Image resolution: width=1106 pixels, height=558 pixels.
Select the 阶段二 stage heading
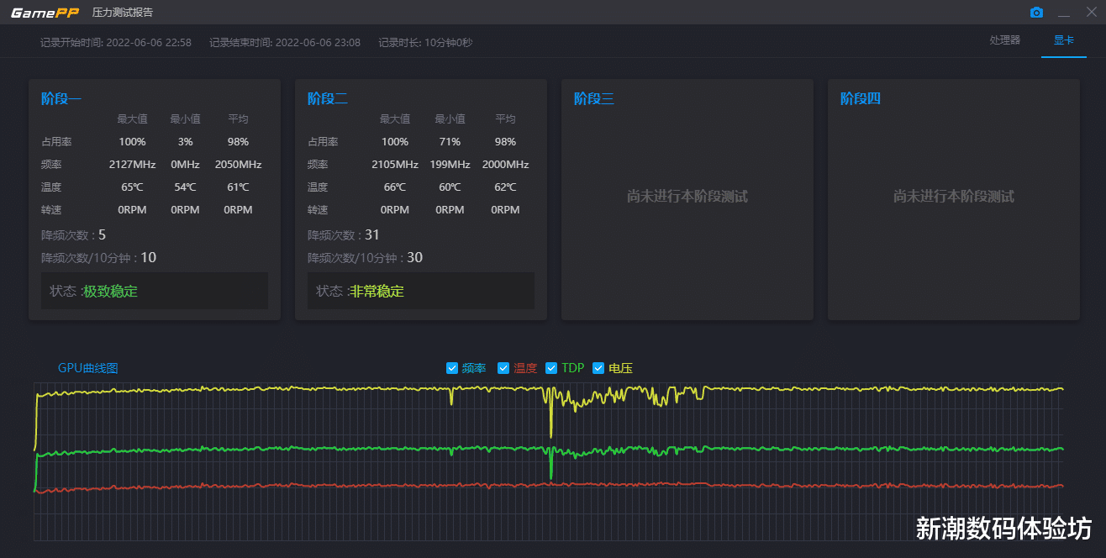tap(324, 97)
